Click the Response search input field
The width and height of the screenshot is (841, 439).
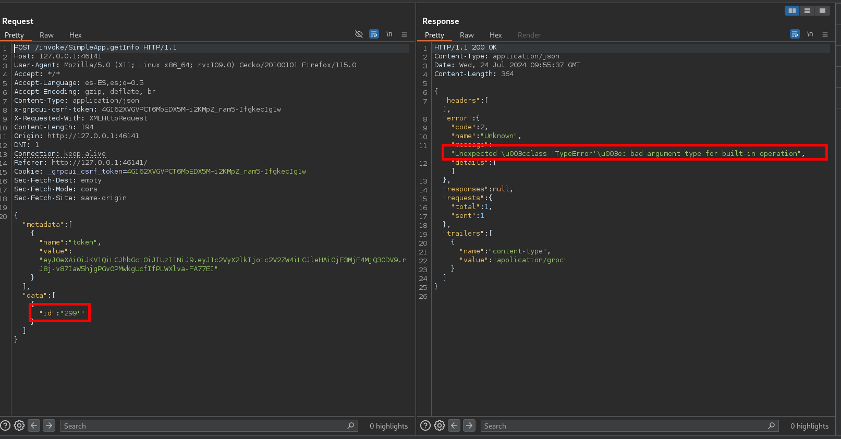point(623,425)
